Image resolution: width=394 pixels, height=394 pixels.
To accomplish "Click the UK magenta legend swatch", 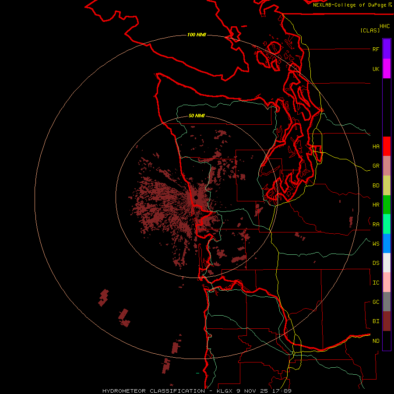I will point(387,69).
